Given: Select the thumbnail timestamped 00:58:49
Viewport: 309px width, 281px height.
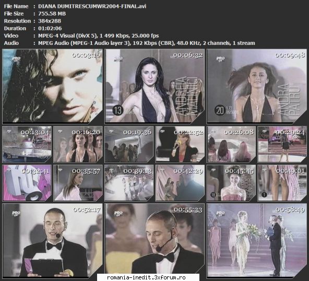Looking at the screenshot, I should [257, 241].
